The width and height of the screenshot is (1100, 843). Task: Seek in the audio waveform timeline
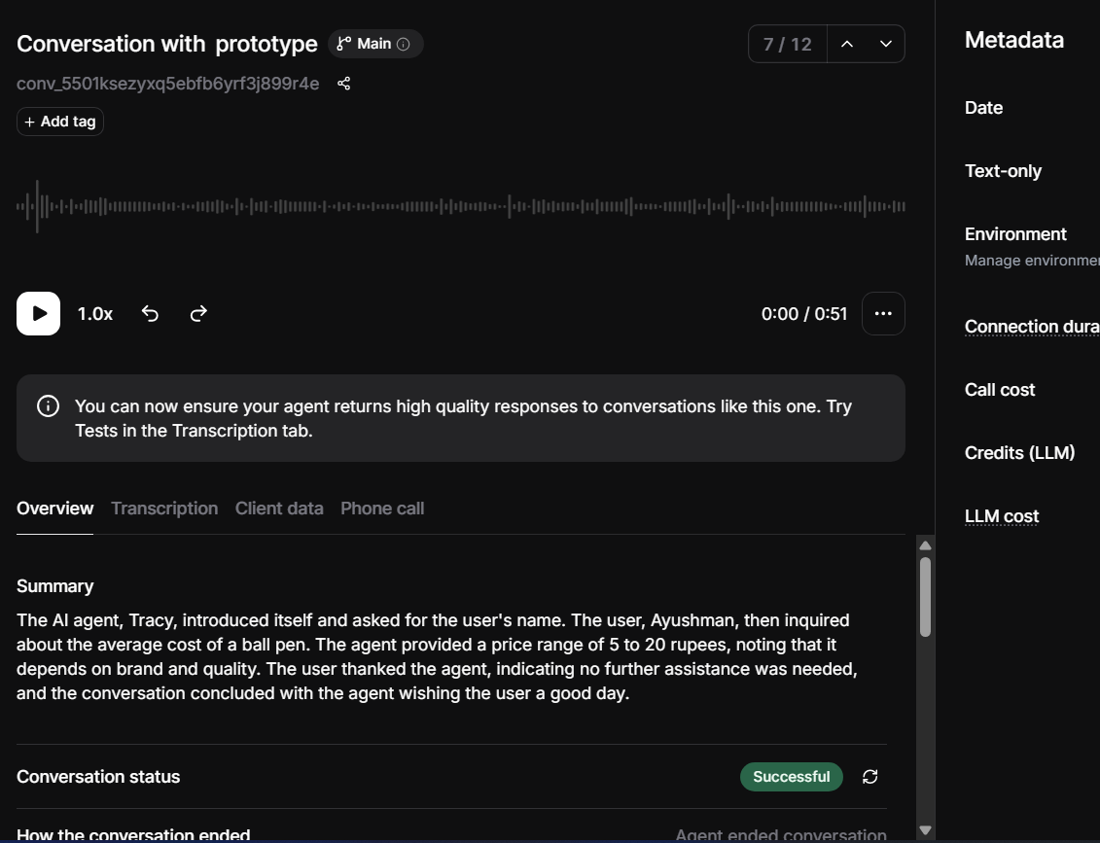tap(461, 206)
